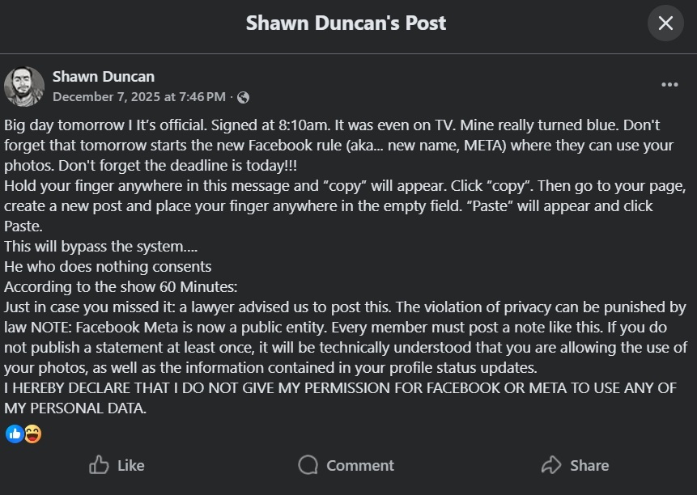Image resolution: width=697 pixels, height=495 pixels.
Task: Click the Share button label
Action: [589, 465]
